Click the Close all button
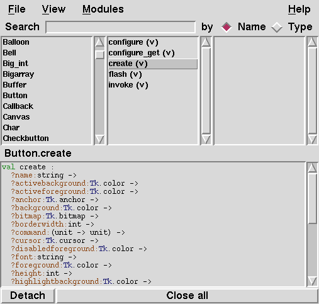 point(187,295)
